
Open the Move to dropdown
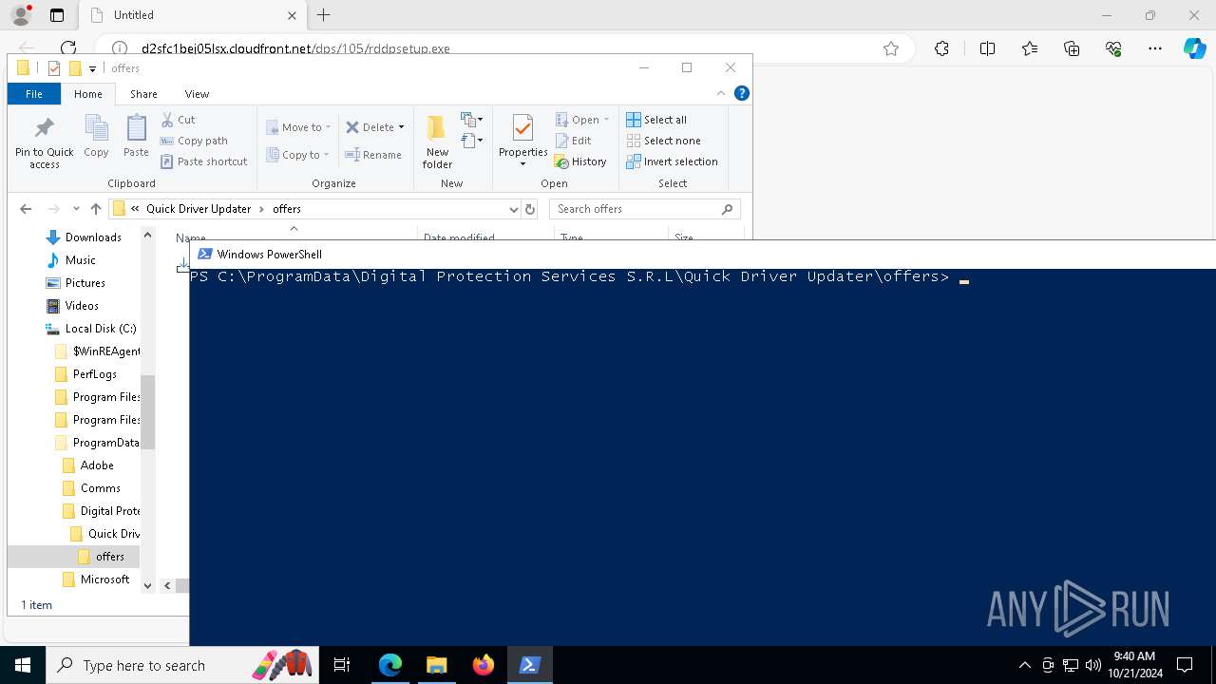click(298, 127)
